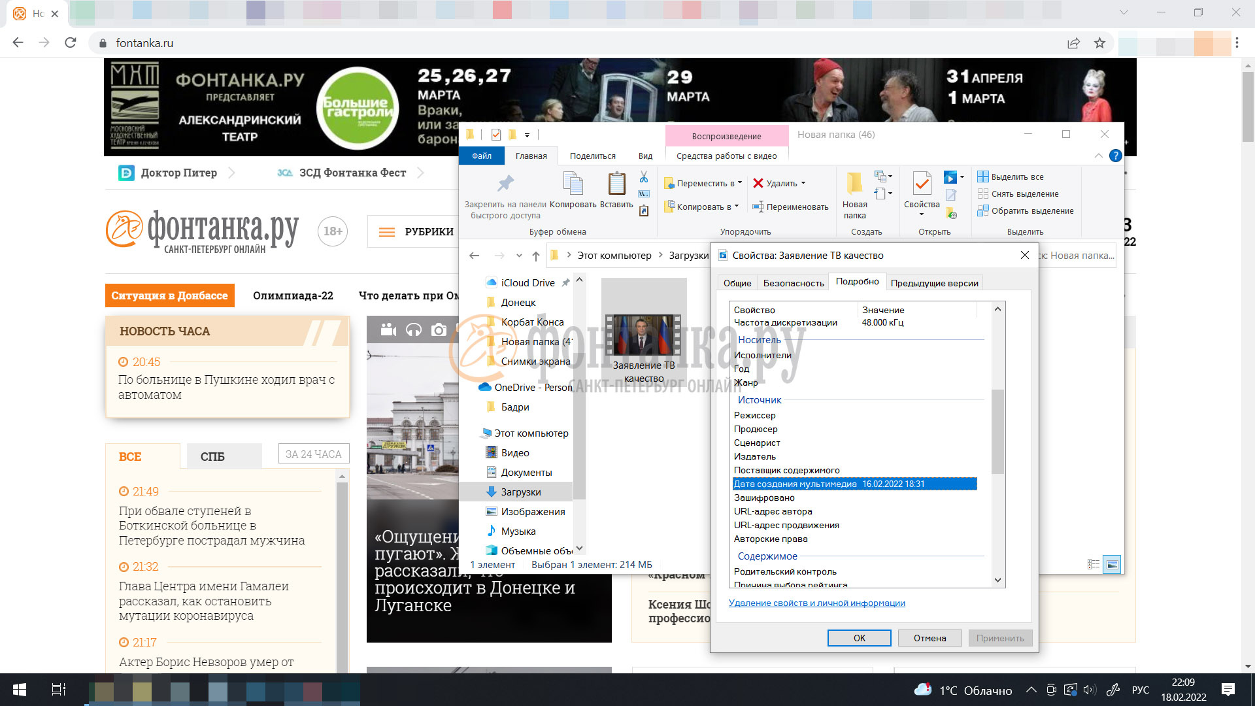The image size is (1255, 706).
Task: Ситуация в Донбассе orange button
Action: [x=169, y=295]
